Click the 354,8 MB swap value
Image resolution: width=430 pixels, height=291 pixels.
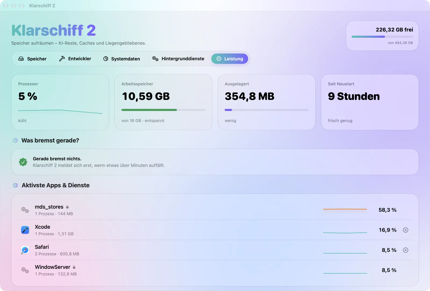(249, 96)
